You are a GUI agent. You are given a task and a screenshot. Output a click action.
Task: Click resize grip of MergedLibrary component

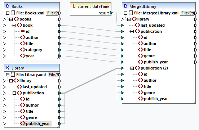194,102
